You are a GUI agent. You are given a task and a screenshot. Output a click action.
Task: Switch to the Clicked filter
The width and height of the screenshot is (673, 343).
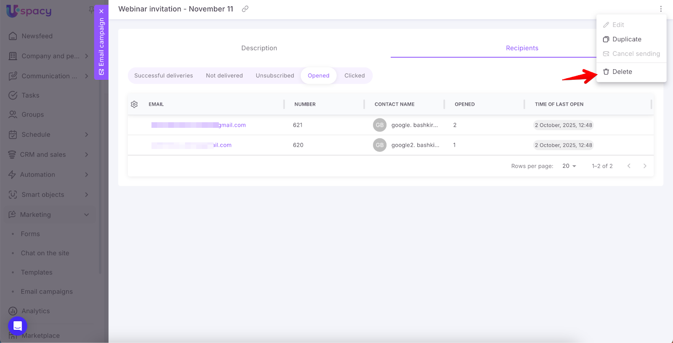(354, 76)
